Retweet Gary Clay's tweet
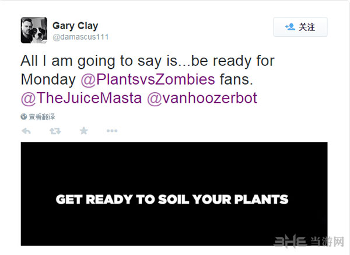 [55, 131]
